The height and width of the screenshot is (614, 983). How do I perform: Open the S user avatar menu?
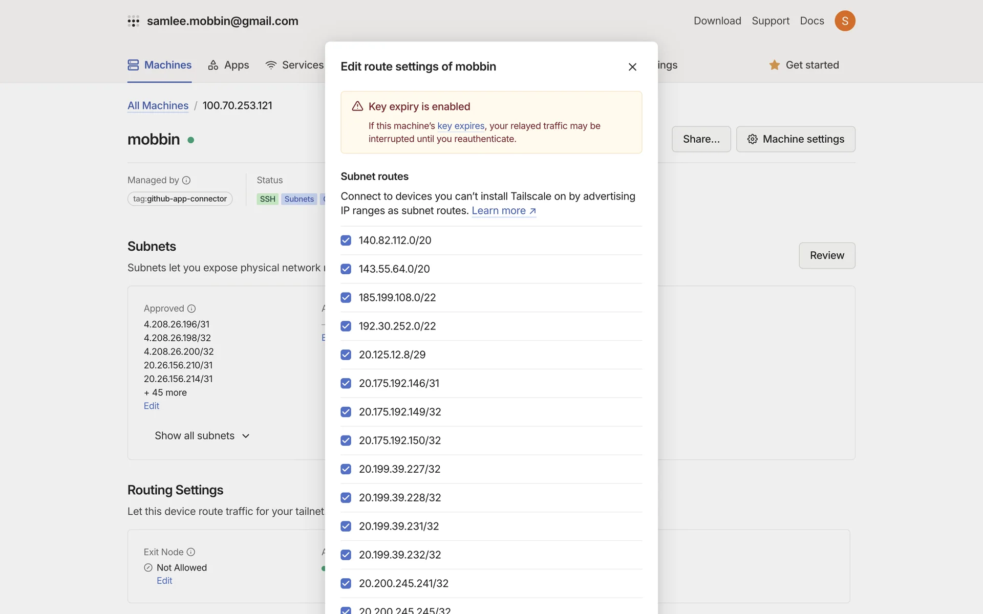point(845,21)
